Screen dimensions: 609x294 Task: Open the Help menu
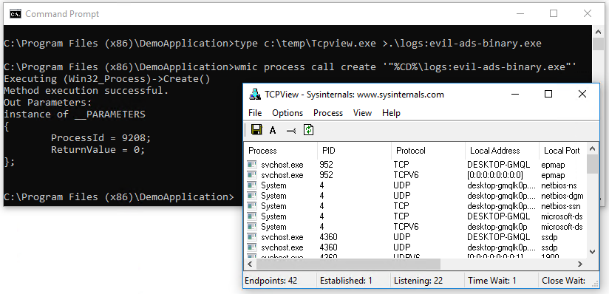click(x=391, y=113)
